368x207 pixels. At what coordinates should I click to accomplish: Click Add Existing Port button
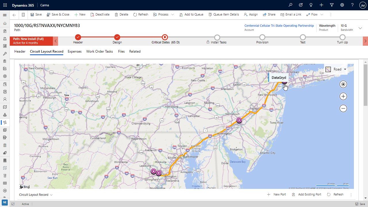306,195
